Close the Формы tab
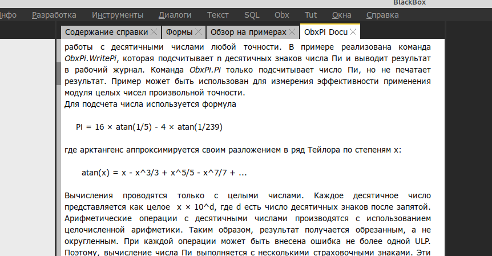The height and width of the screenshot is (256, 492). click(198, 32)
